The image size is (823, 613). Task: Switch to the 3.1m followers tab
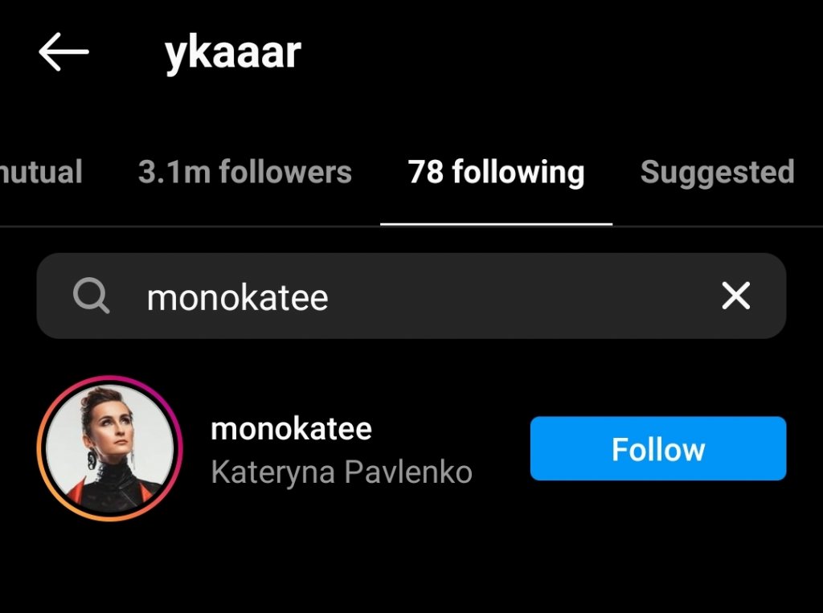coord(244,172)
